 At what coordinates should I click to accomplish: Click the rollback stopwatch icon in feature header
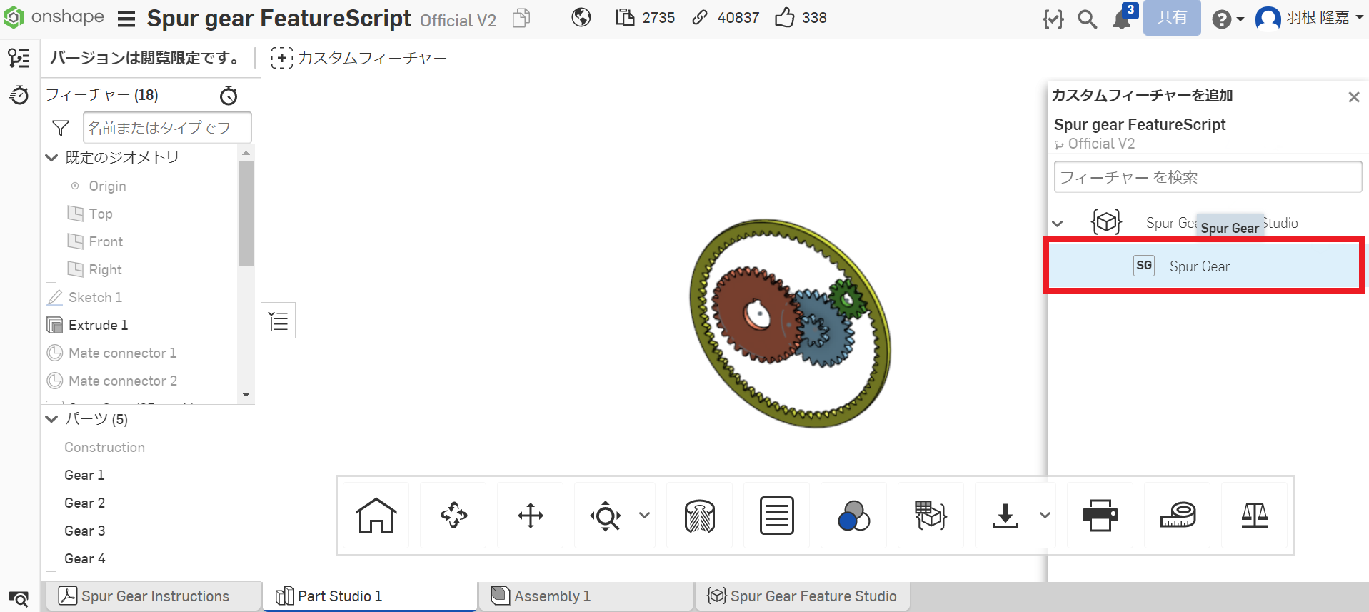(x=229, y=95)
